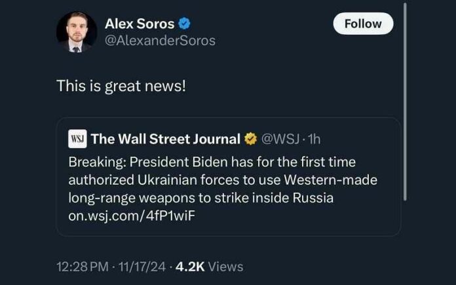The width and height of the screenshot is (456, 285).
Task: Click the Alex Soros display name
Action: coord(140,24)
